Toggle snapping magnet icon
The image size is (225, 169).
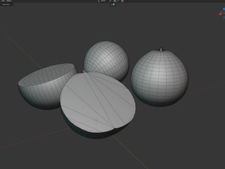click(x=114, y=1)
